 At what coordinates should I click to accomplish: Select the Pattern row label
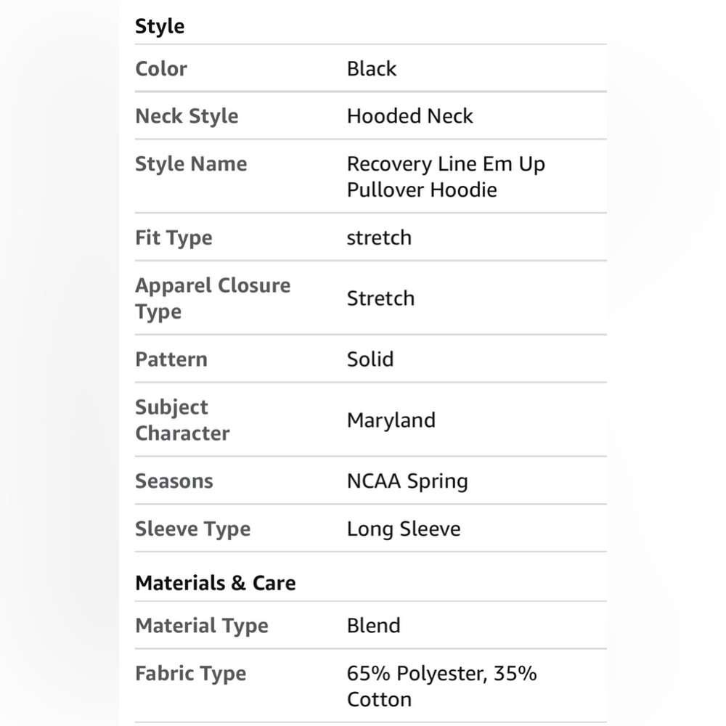[171, 360]
